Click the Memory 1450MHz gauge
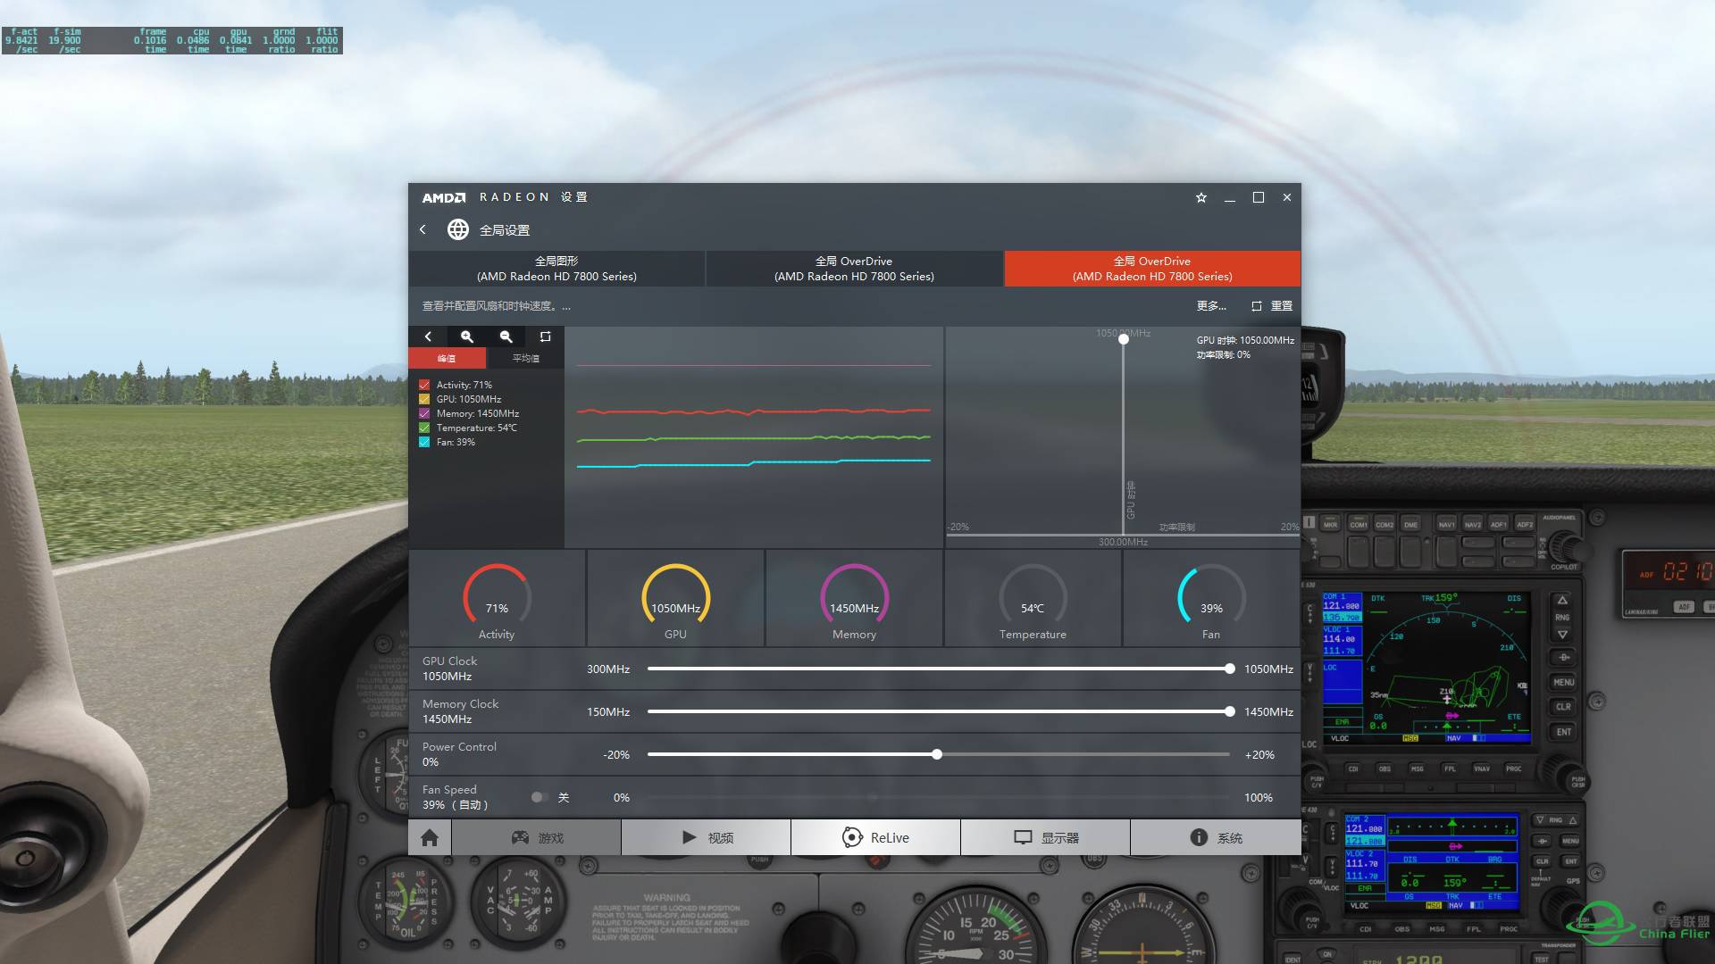The width and height of the screenshot is (1715, 964). pos(854,598)
